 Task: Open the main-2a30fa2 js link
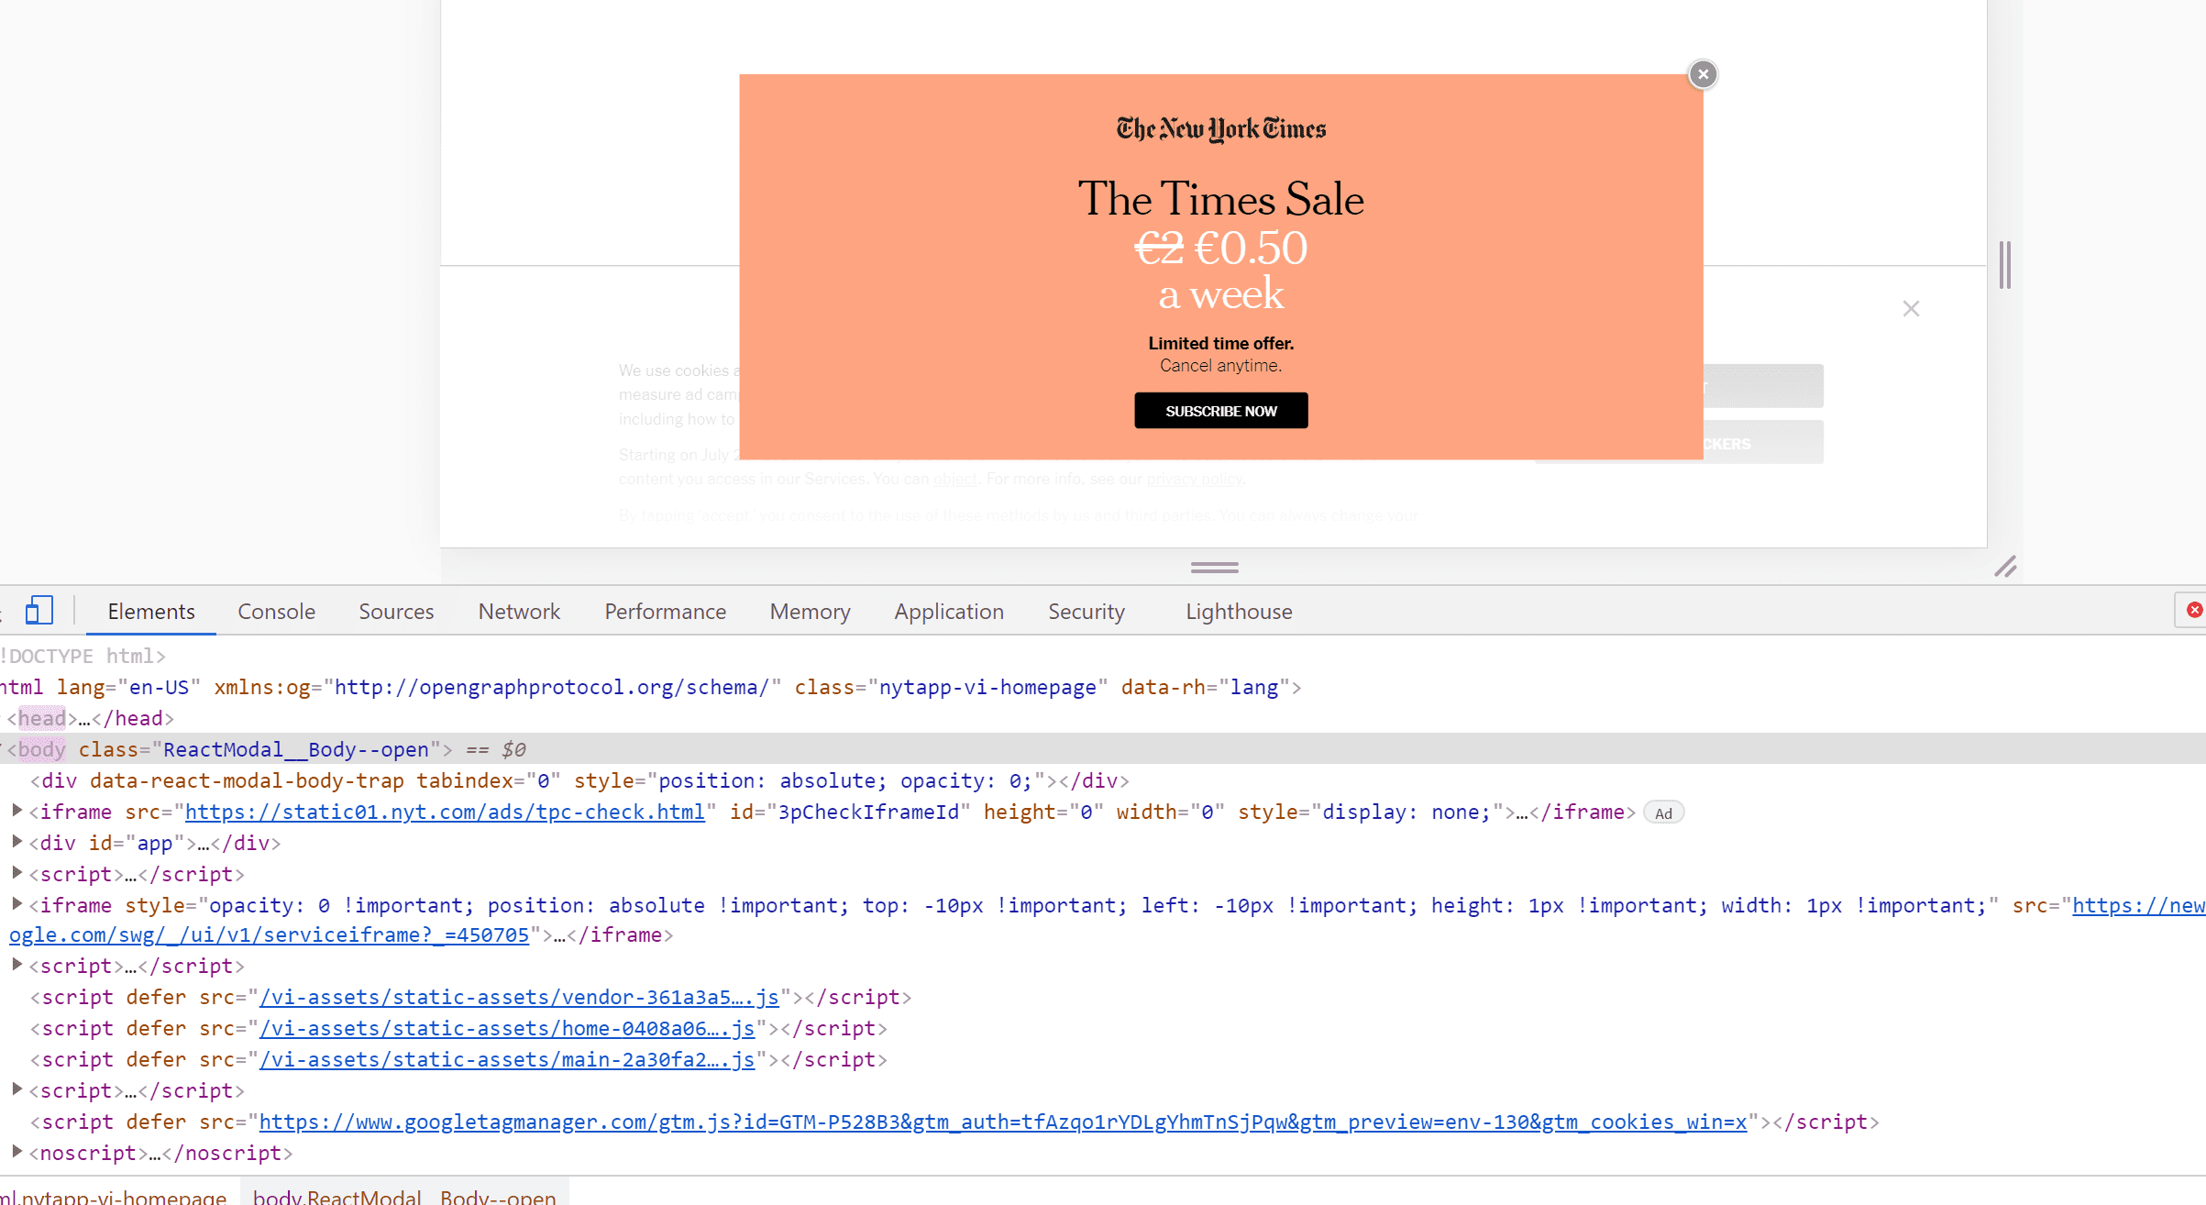click(x=507, y=1060)
